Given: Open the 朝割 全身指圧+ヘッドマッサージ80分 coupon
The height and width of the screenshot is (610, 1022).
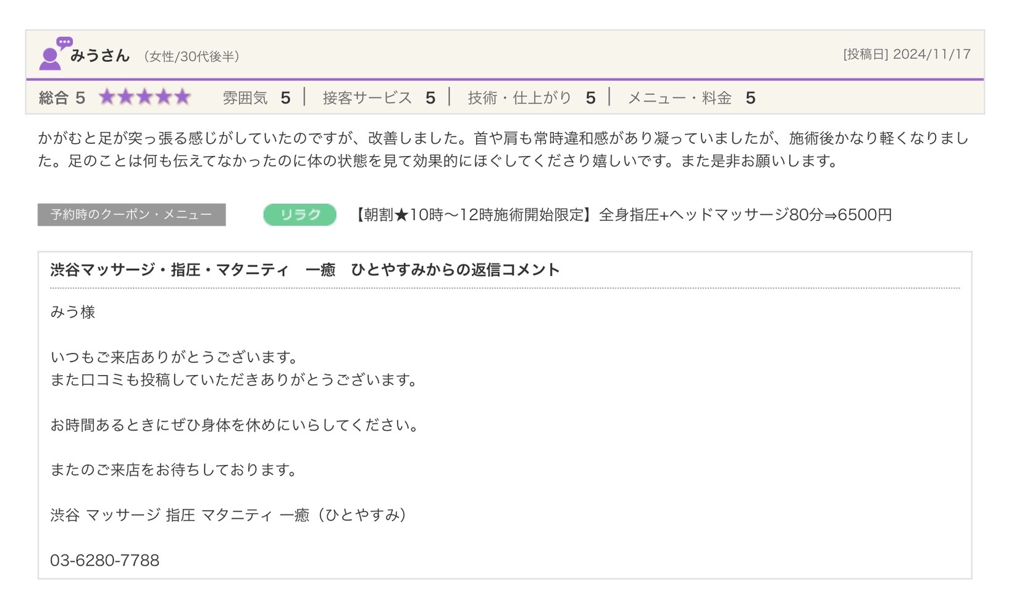Looking at the screenshot, I should tap(621, 215).
